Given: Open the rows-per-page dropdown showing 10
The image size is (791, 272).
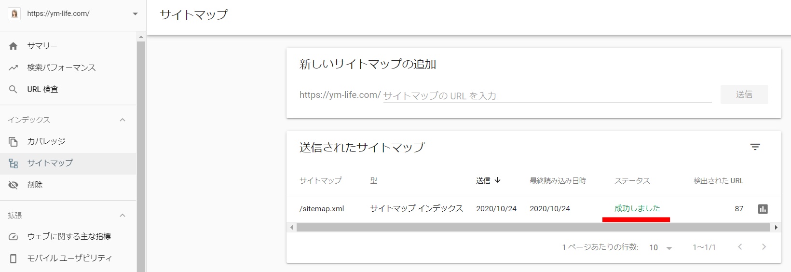Looking at the screenshot, I should [x=661, y=247].
